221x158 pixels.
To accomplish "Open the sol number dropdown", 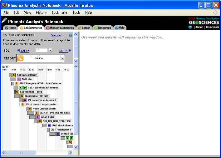I will coord(51,50).
